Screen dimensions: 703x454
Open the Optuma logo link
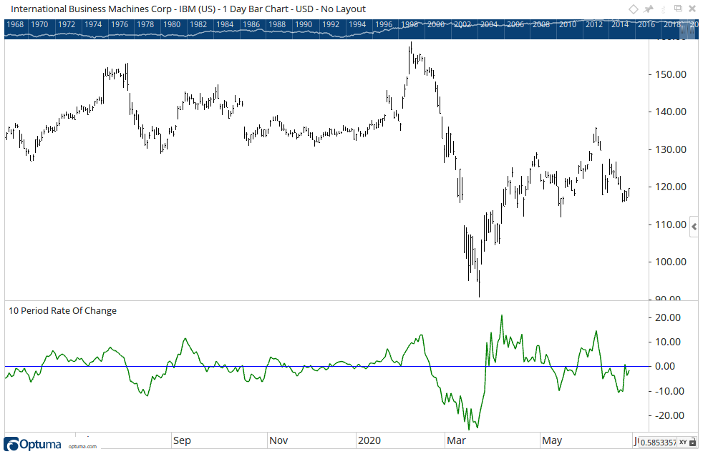coord(32,444)
